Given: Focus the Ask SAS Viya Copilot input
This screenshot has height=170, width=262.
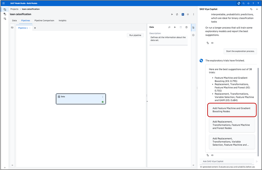Looking at the screenshot, I should click(x=227, y=161).
